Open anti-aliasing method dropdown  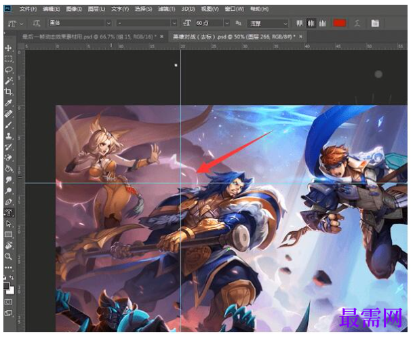pyautogui.click(x=268, y=24)
